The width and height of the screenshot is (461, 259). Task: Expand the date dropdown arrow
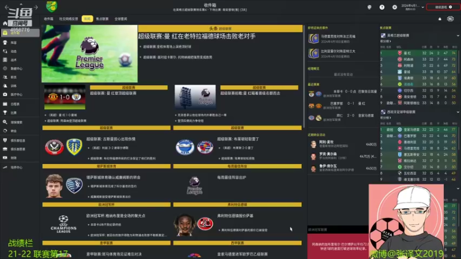[x=422, y=7]
